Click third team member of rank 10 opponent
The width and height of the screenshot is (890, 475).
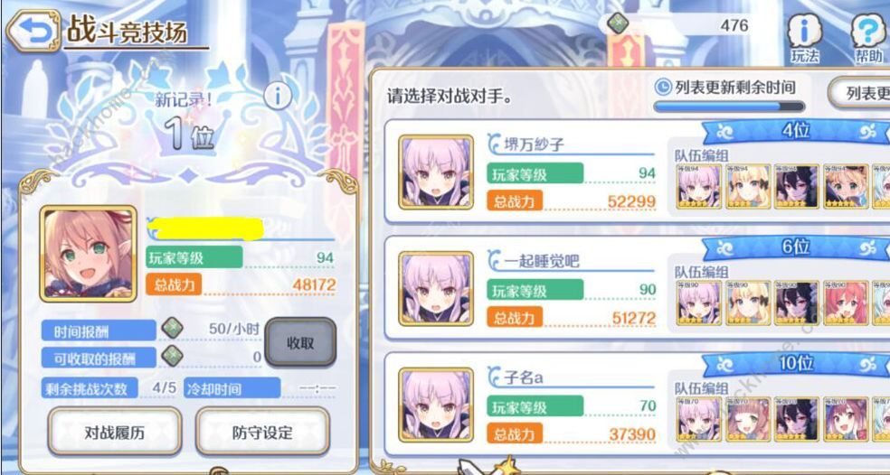coord(797,419)
